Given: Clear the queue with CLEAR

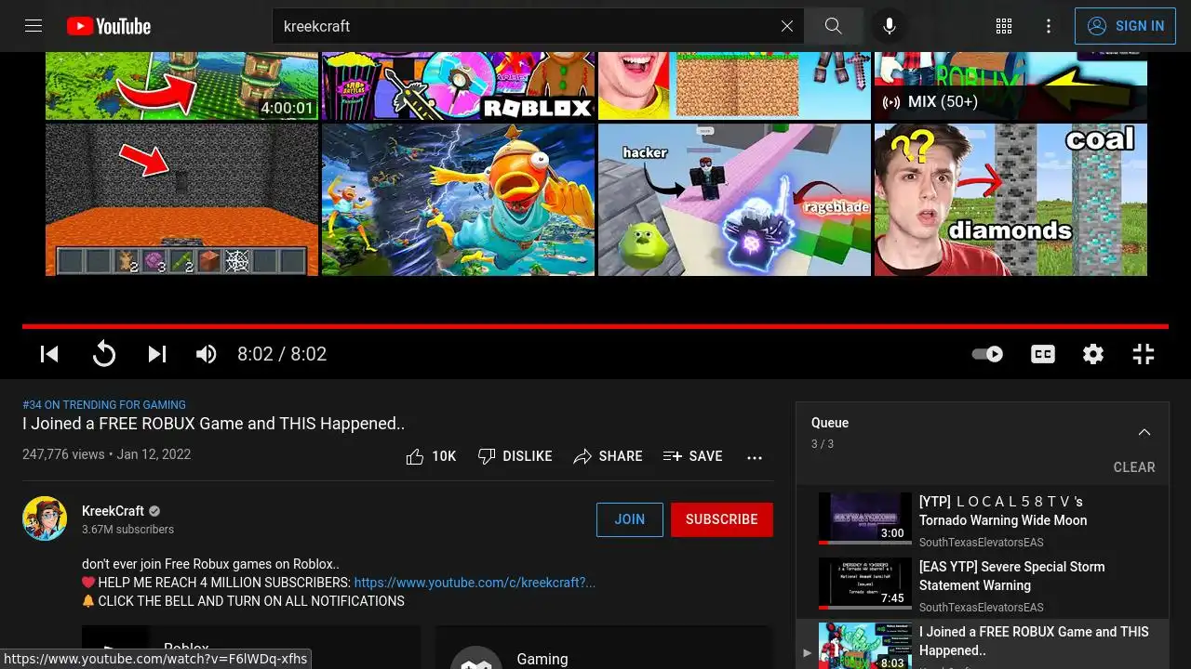Looking at the screenshot, I should coord(1134,467).
